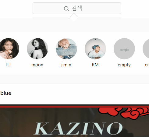The height and width of the screenshot is (137, 149).
Task: Click the moon name label
Action: point(37,65)
